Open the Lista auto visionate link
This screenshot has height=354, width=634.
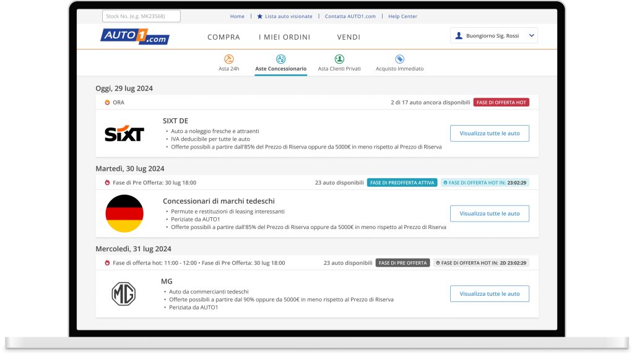[289, 16]
